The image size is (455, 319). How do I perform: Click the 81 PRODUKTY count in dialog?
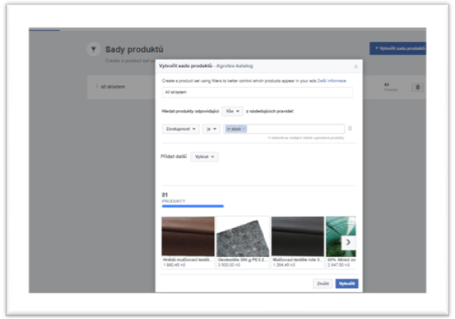pyautogui.click(x=173, y=197)
